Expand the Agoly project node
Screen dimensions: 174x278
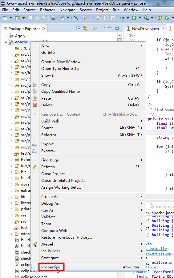[6, 36]
